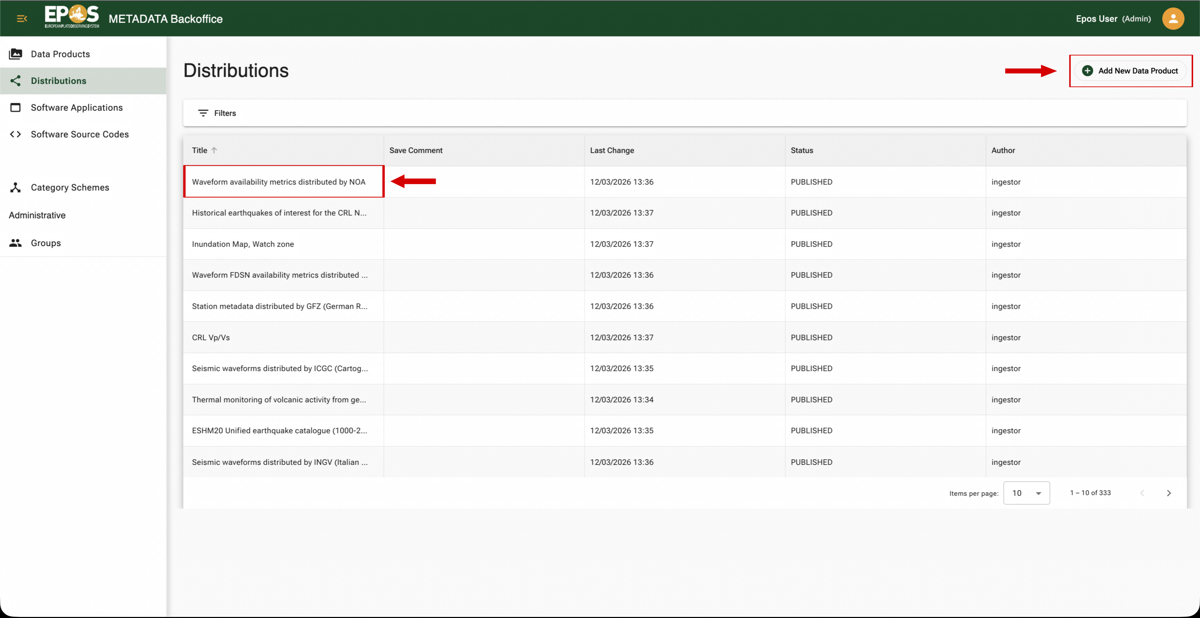Open the Epos User profile avatar

point(1174,19)
